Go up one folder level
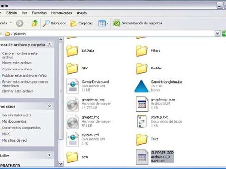 35,23
